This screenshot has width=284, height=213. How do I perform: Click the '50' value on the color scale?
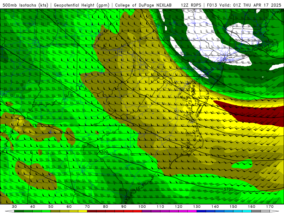tap(51, 207)
